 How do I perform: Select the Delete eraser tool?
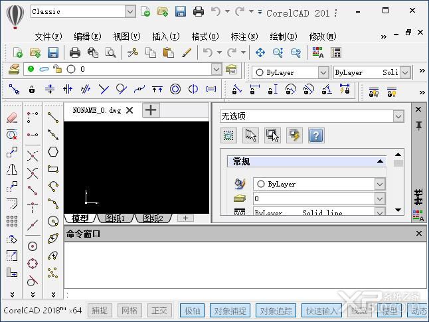pyautogui.click(x=12, y=118)
